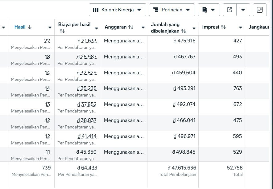
Task: Open the Impresi column options arrow
Action: [x=240, y=28]
